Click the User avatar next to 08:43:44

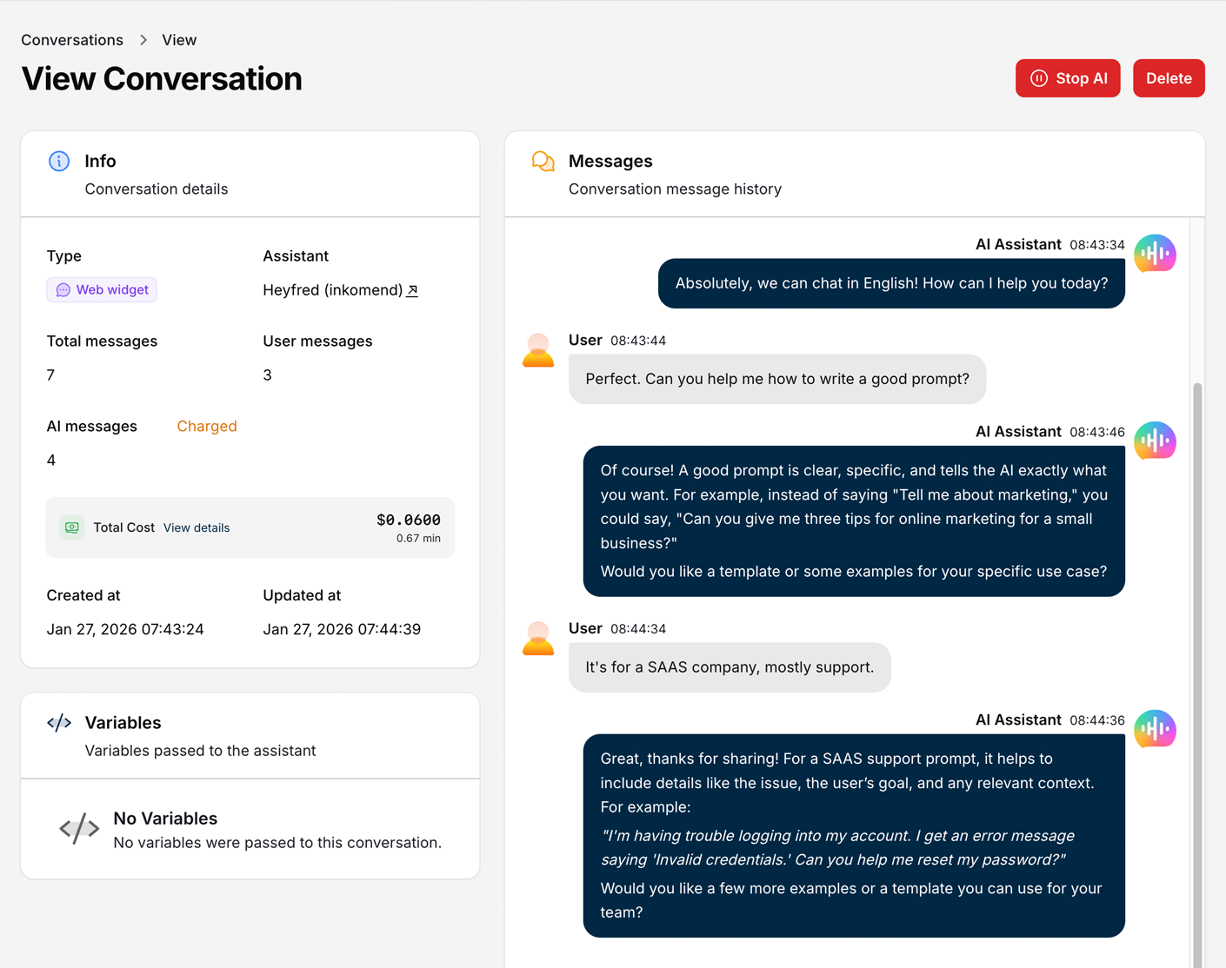pyautogui.click(x=538, y=350)
